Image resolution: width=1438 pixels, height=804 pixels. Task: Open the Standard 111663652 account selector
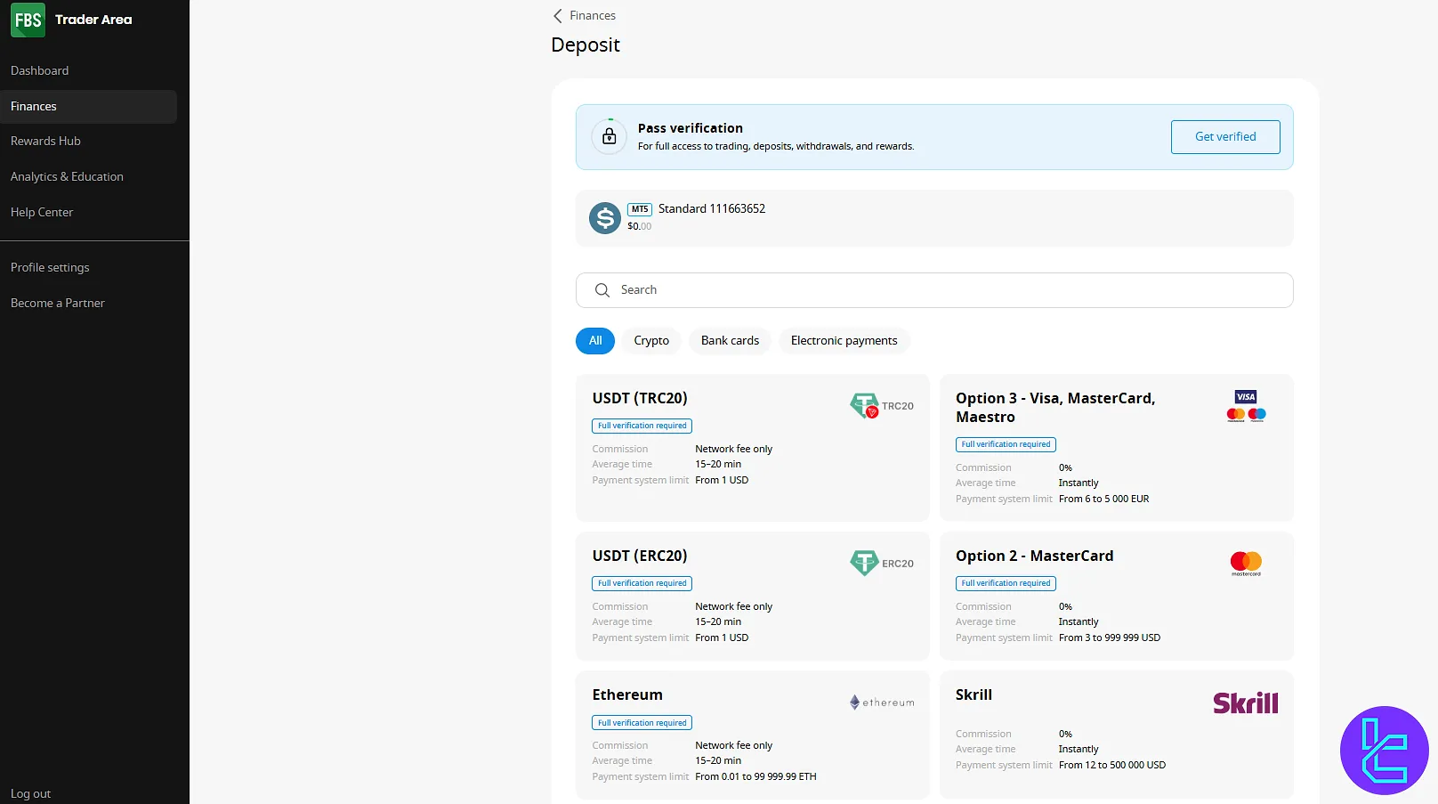pos(934,217)
